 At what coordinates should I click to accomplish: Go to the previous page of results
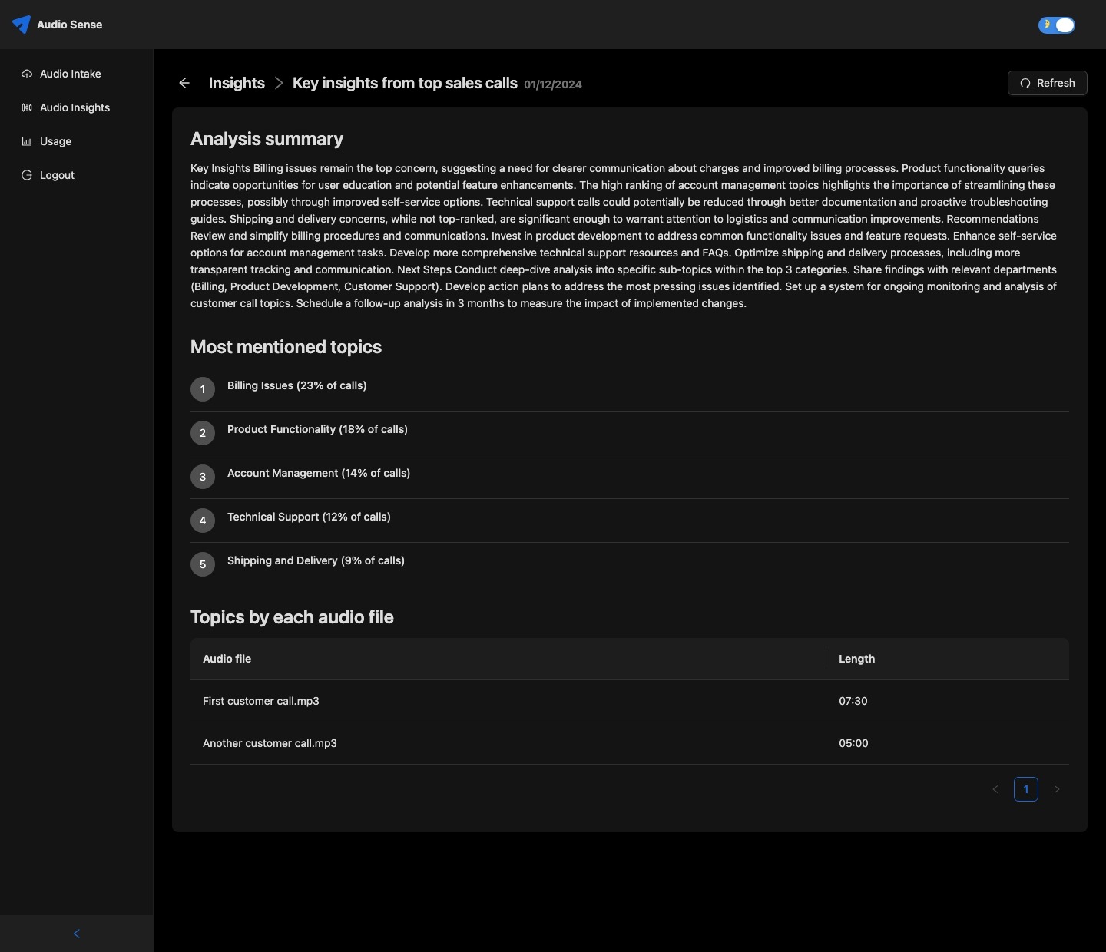click(x=995, y=789)
